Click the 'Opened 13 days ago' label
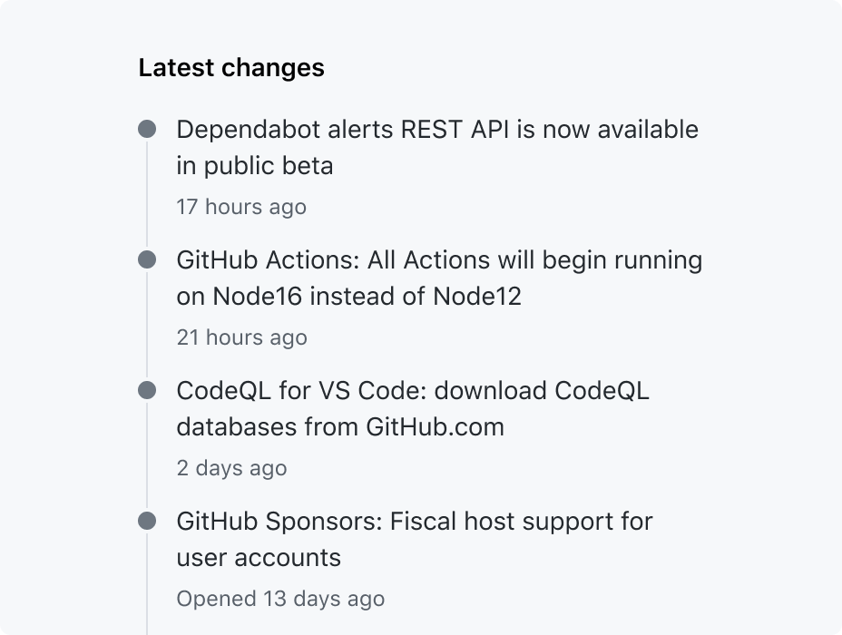Viewport: 842px width, 635px height. click(280, 599)
